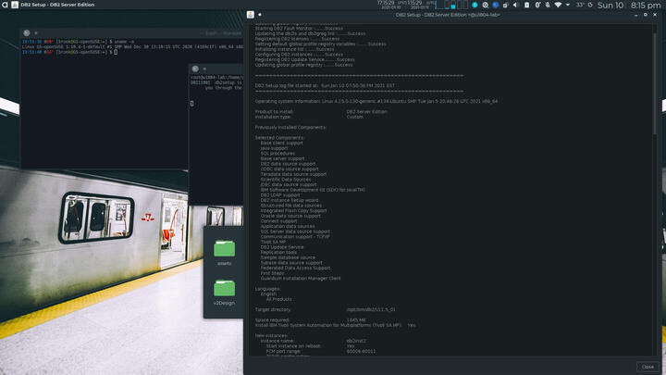Select the 'Installation type' line
Viewport: 666px width, 375px height.
click(x=309, y=117)
